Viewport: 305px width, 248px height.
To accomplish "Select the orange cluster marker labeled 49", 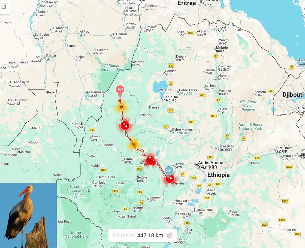I will pos(134,145).
